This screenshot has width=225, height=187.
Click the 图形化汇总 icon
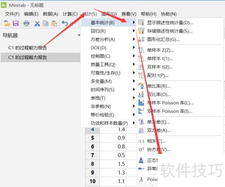click(x=141, y=39)
